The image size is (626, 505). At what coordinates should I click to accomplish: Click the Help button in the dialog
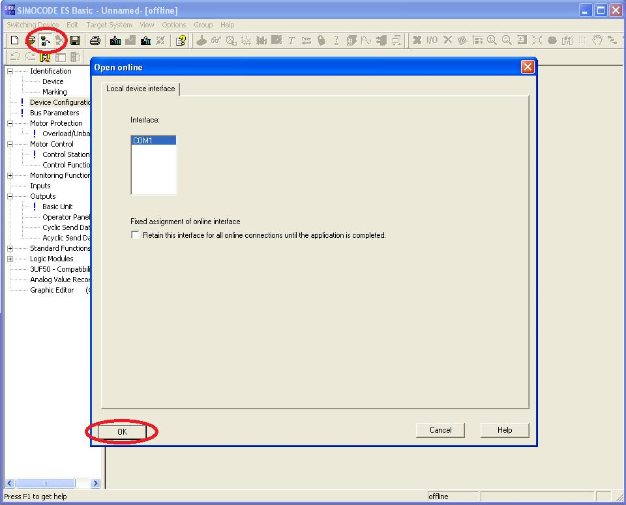pos(505,430)
